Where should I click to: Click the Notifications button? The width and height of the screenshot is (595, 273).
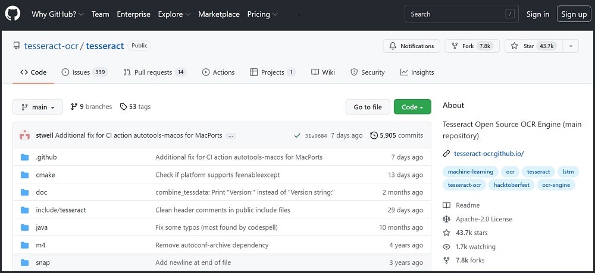coord(411,46)
